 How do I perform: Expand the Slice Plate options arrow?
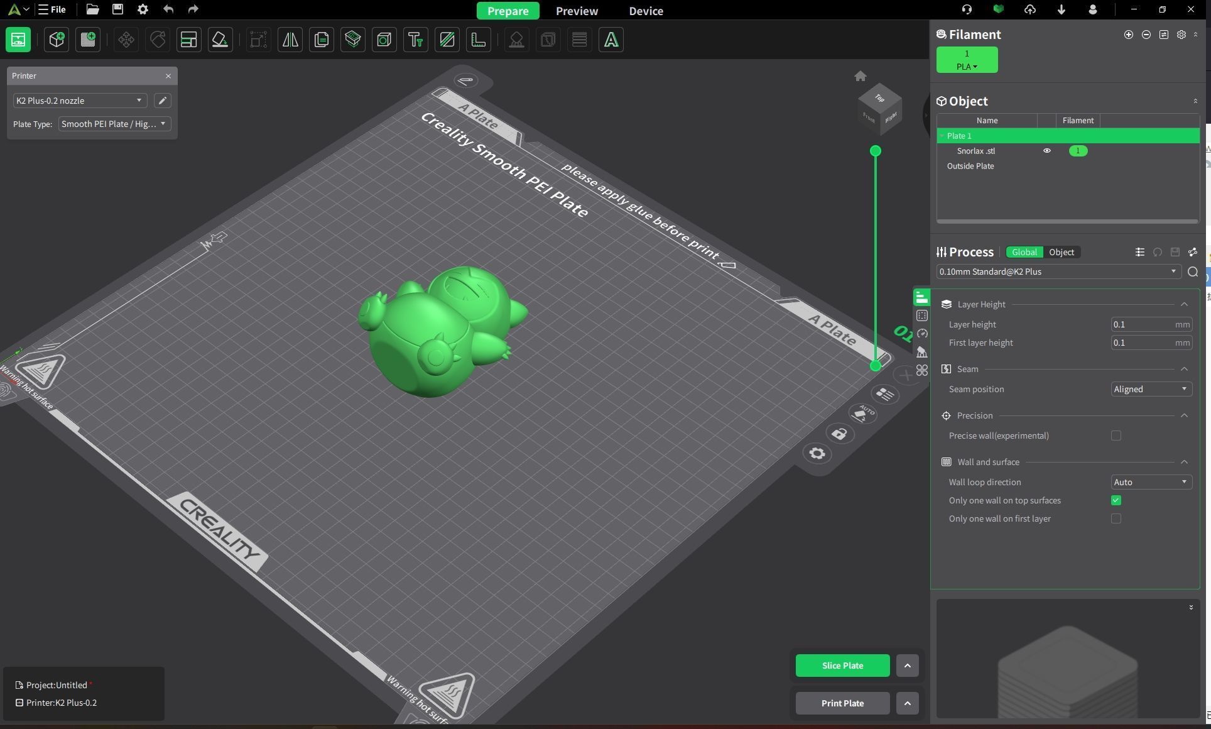907,666
